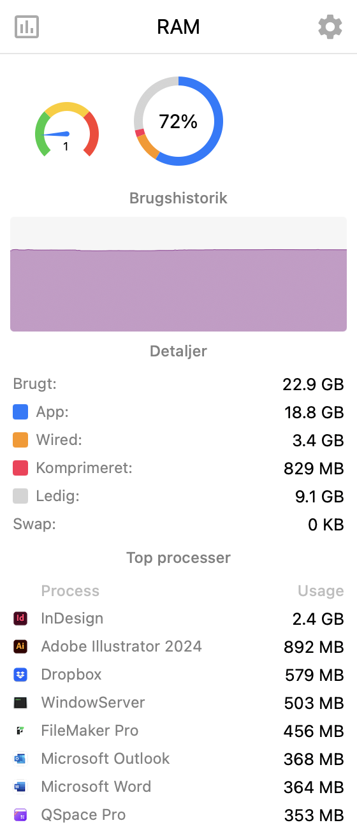Click the orange Wired color swatch

point(20,440)
